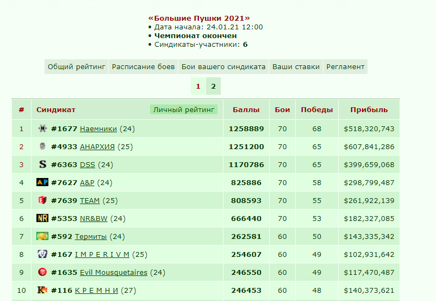Click the points value 808593
This screenshot has width=436, height=301.
pos(246,201)
